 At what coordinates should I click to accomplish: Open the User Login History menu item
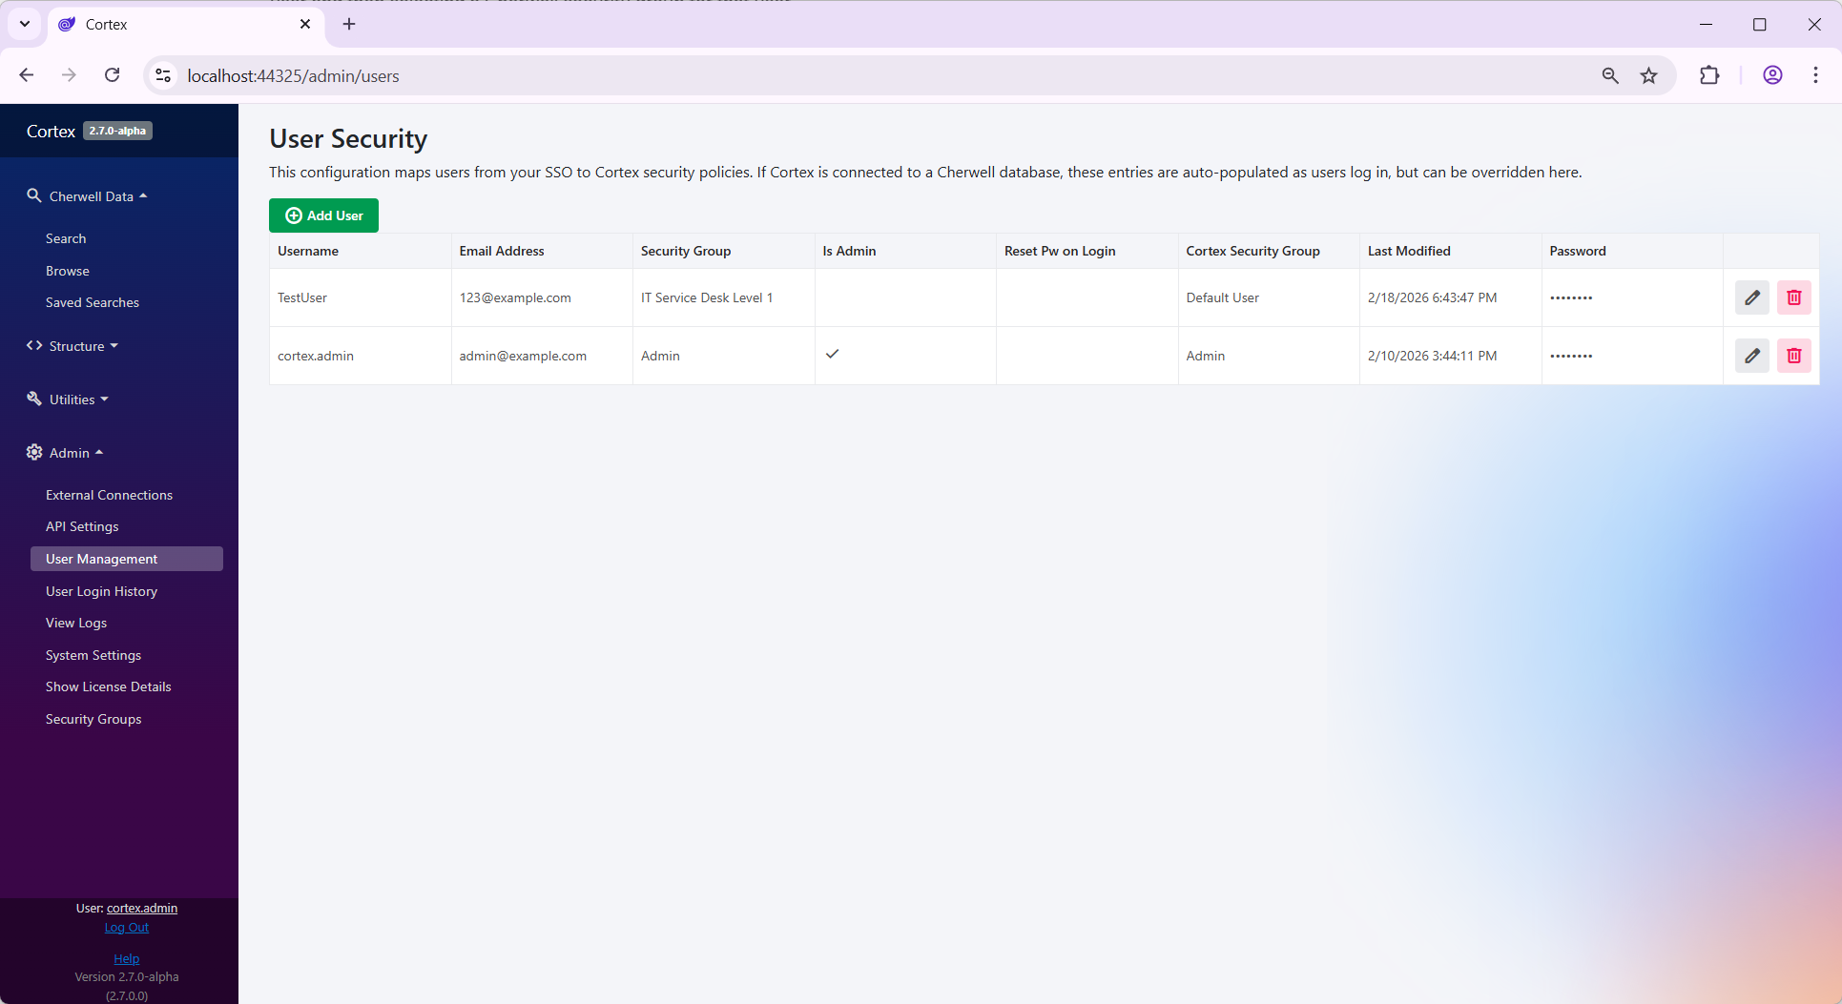pyautogui.click(x=101, y=591)
